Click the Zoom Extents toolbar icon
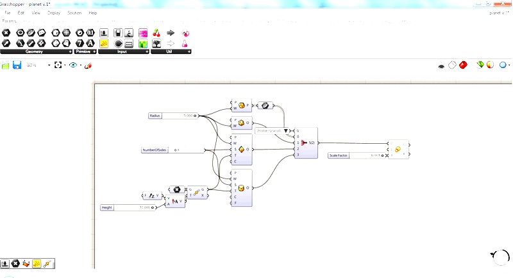 58,65
